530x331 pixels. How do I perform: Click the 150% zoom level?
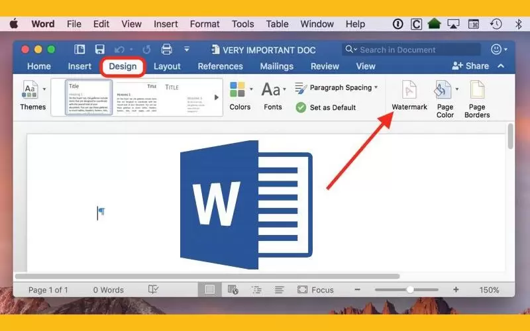(x=489, y=290)
